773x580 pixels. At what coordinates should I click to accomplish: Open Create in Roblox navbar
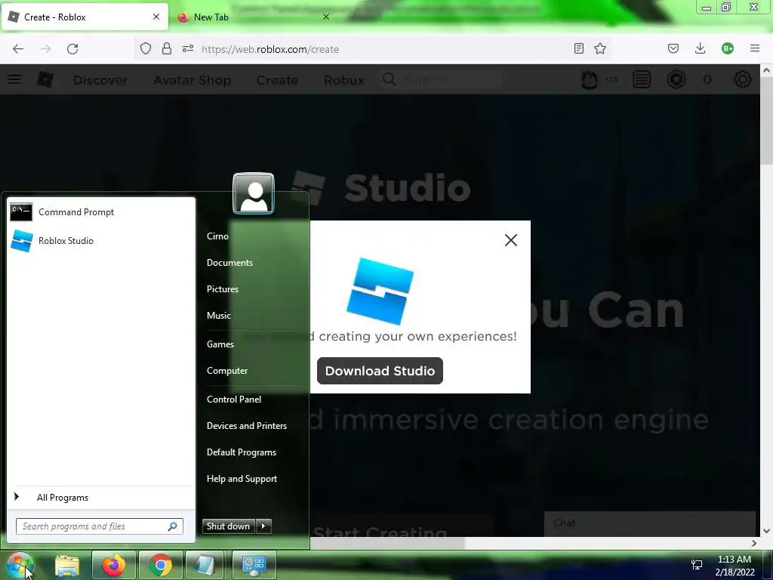point(277,80)
